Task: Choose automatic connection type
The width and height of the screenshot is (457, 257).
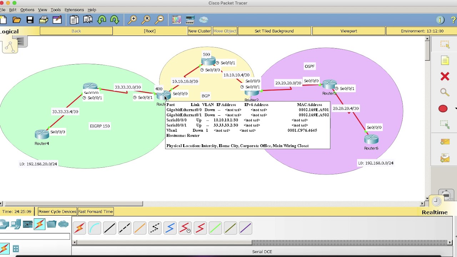Action: (x=79, y=228)
